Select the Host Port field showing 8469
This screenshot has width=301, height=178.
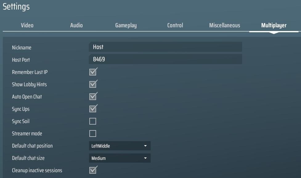pos(165,59)
